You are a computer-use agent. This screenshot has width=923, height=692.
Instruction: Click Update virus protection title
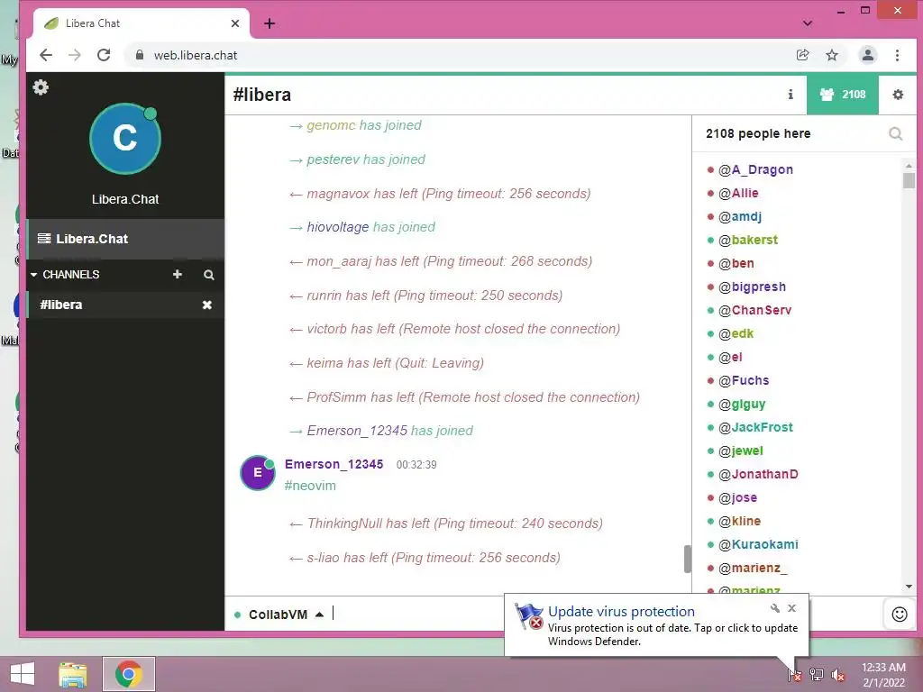pos(621,612)
